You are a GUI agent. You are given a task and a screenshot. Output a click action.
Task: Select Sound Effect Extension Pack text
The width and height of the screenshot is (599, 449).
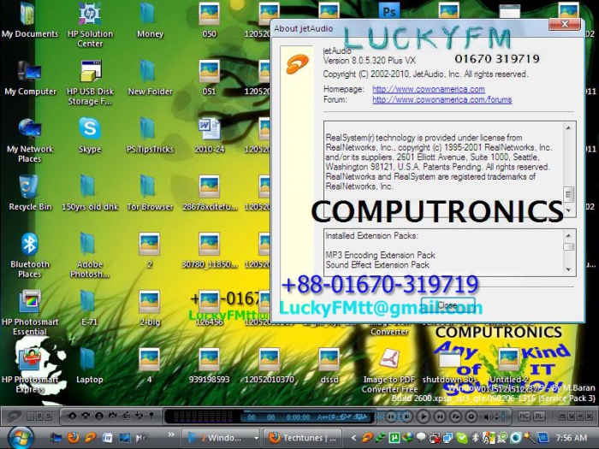pyautogui.click(x=377, y=265)
